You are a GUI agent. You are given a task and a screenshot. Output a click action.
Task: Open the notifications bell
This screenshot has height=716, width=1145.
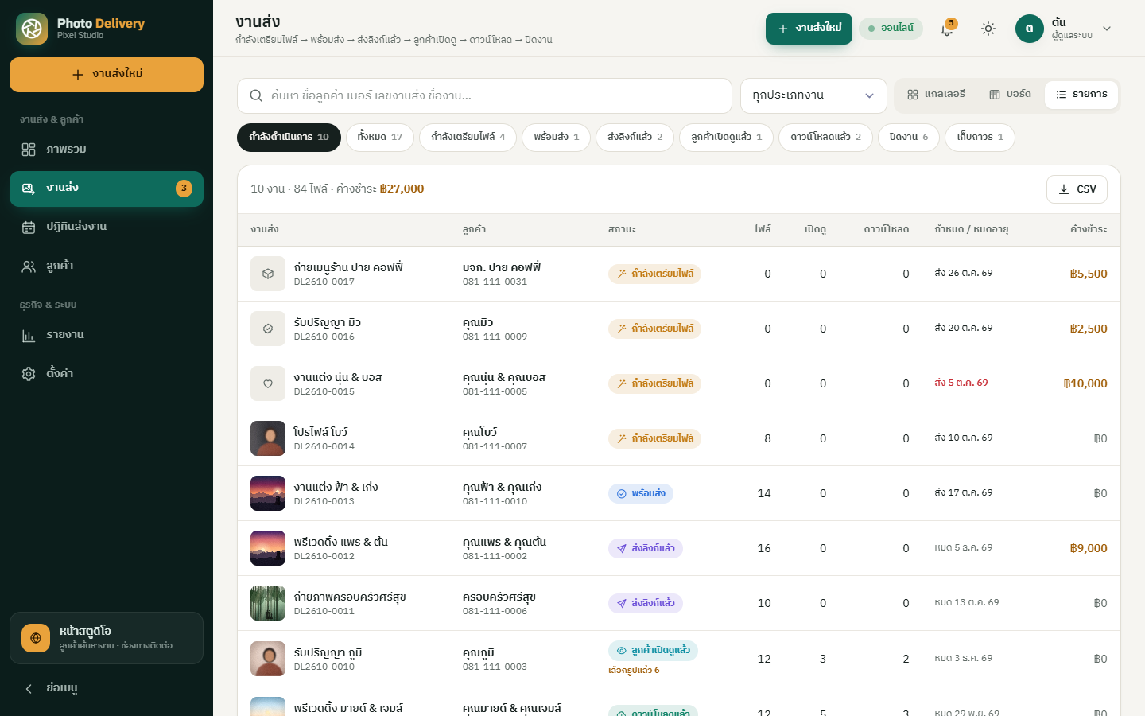tap(947, 29)
